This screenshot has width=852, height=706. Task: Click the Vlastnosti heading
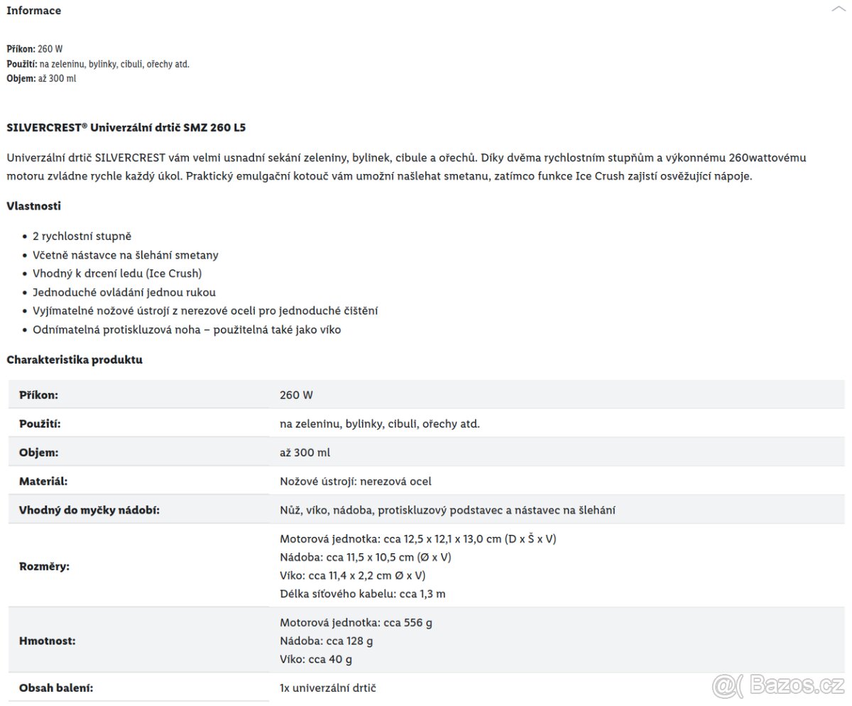pos(33,206)
